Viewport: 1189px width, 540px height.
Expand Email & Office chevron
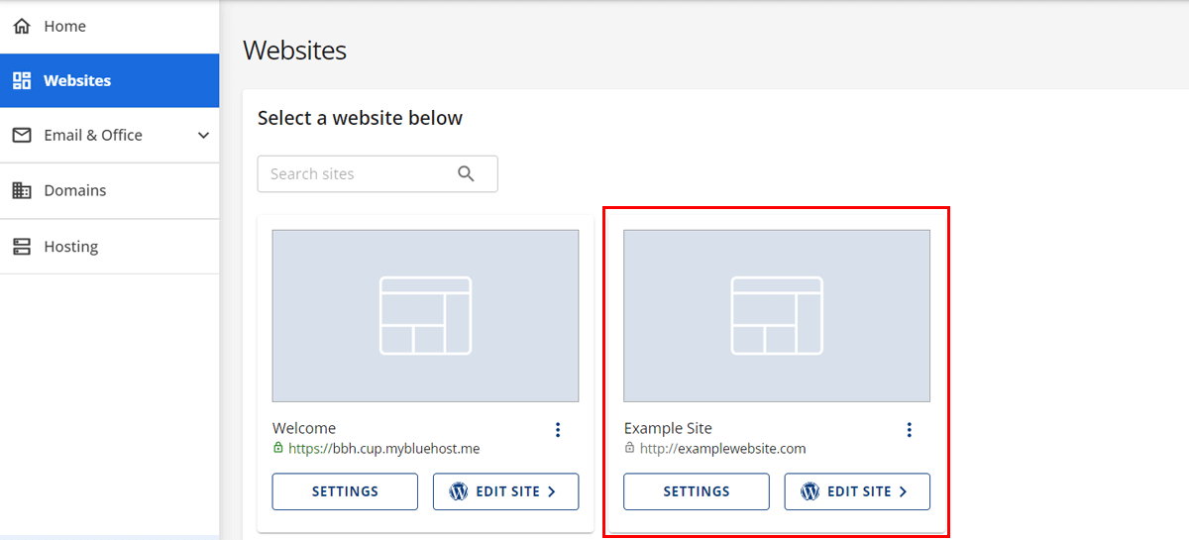point(203,135)
